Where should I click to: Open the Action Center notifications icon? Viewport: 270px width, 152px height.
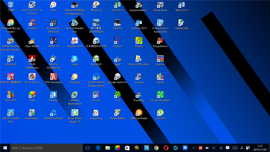tap(228, 148)
